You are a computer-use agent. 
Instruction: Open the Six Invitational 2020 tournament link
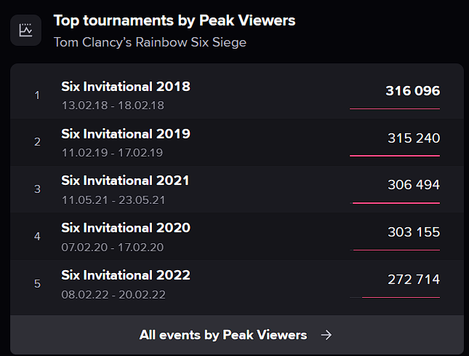pyautogui.click(x=126, y=228)
